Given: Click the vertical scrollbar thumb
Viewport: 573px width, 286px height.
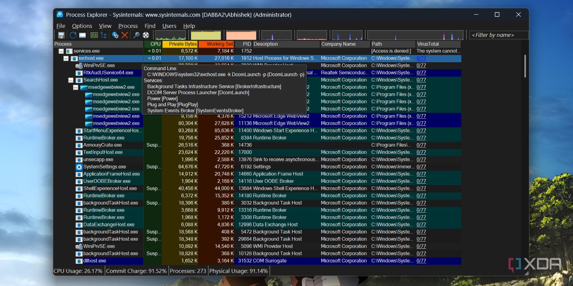Looking at the screenshot, I should [525, 66].
